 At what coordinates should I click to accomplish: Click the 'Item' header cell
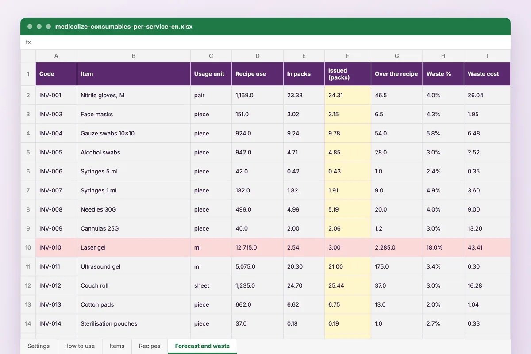pyautogui.click(x=134, y=74)
